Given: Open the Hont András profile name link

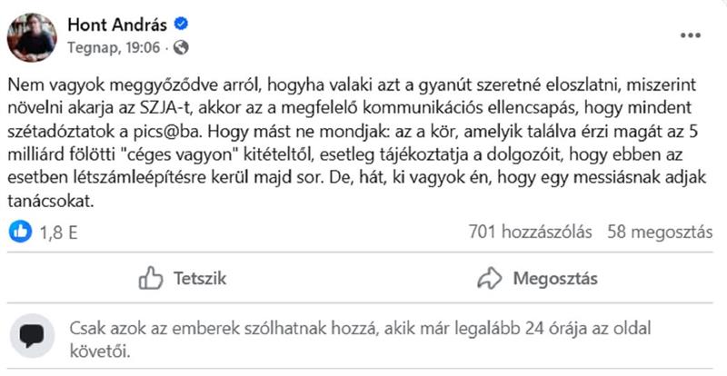Looking at the screenshot, I should [x=118, y=25].
